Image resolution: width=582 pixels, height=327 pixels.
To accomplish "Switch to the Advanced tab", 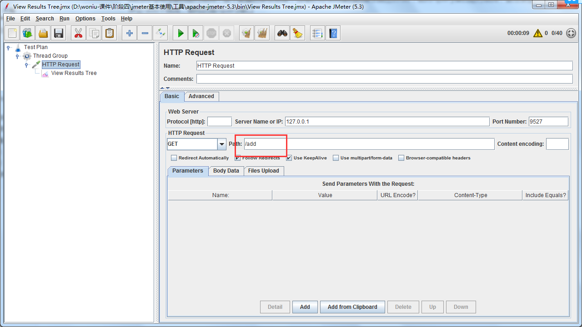I will (x=201, y=96).
